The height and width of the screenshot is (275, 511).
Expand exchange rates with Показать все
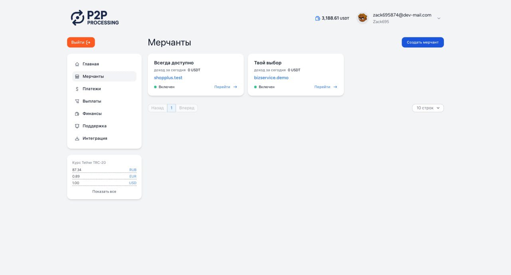coord(104,192)
